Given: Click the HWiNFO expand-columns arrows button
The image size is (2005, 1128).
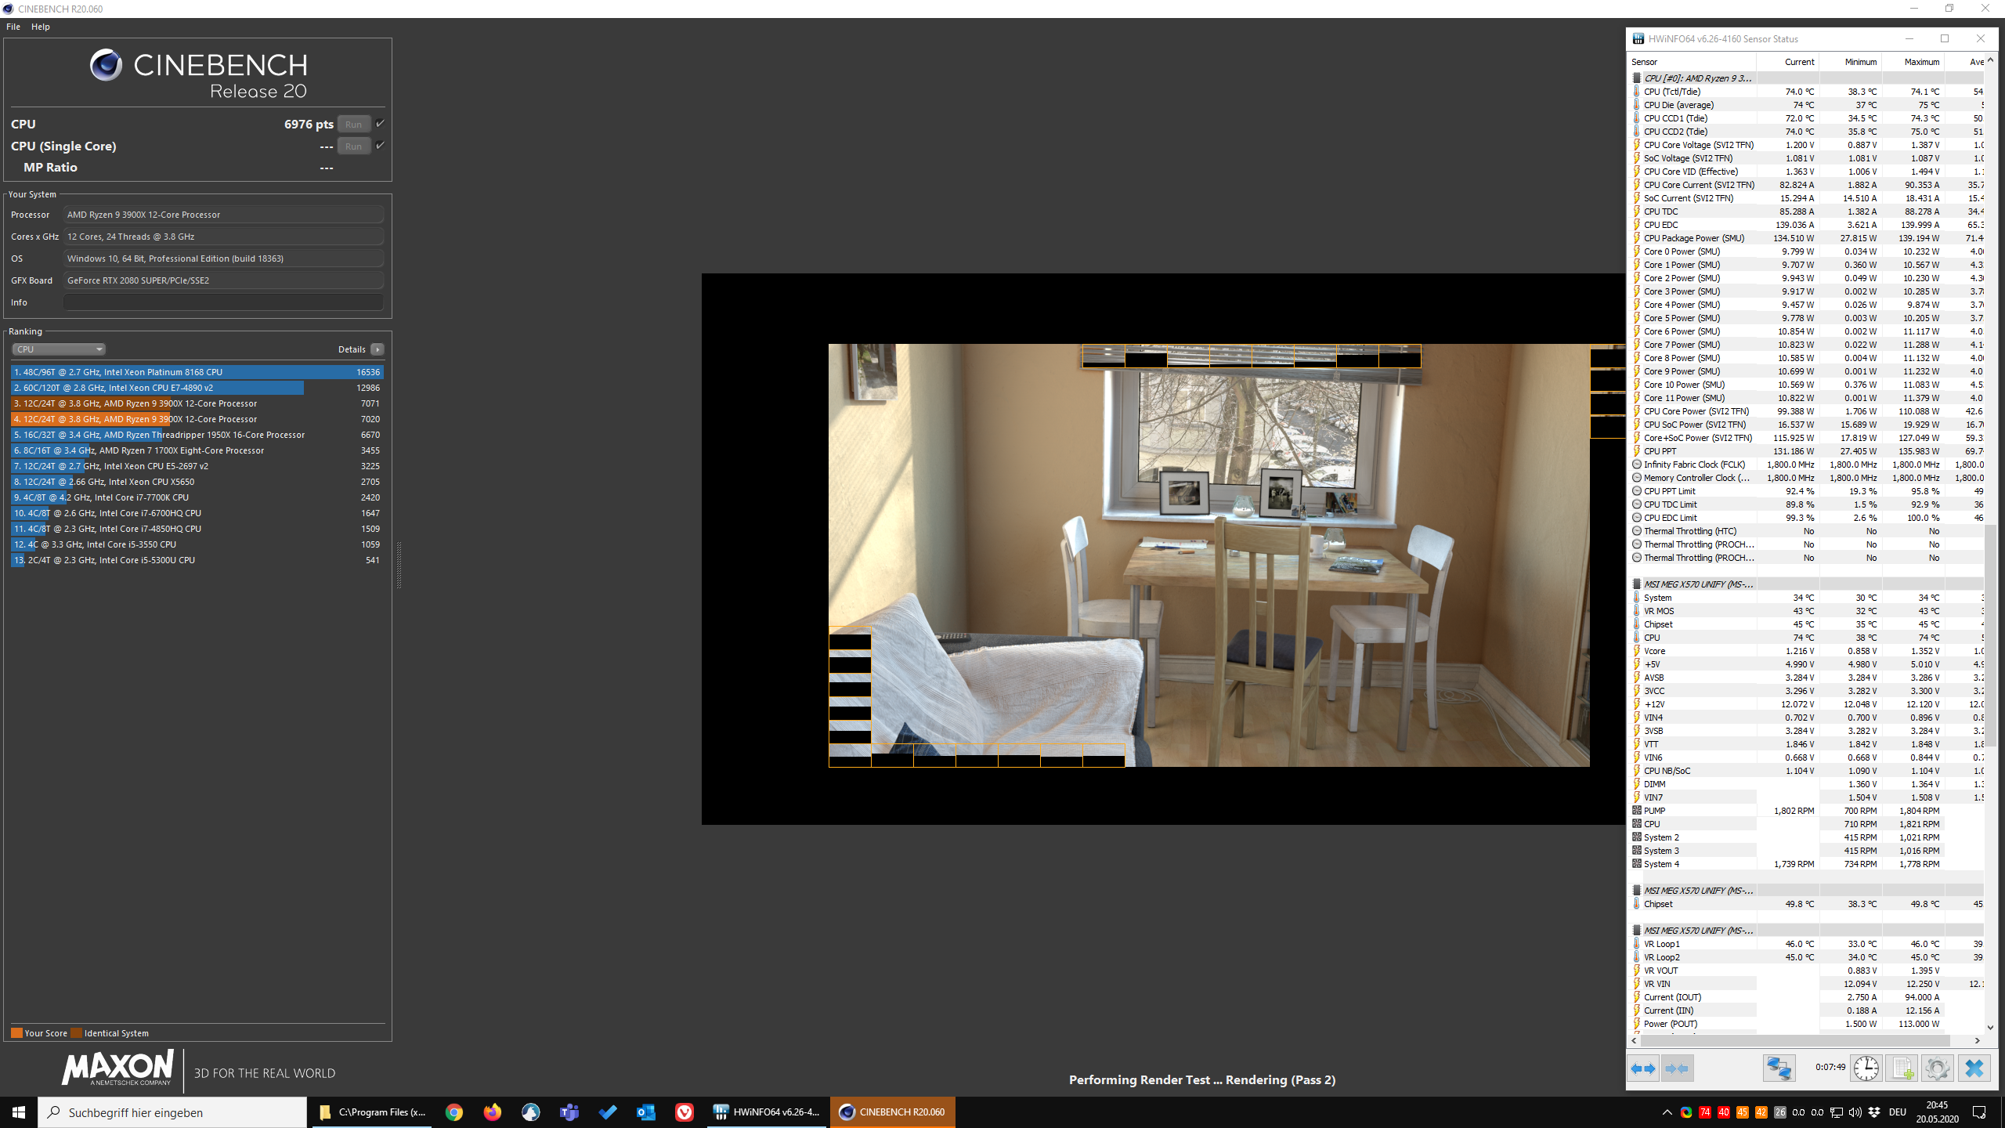Looking at the screenshot, I should point(1643,1068).
